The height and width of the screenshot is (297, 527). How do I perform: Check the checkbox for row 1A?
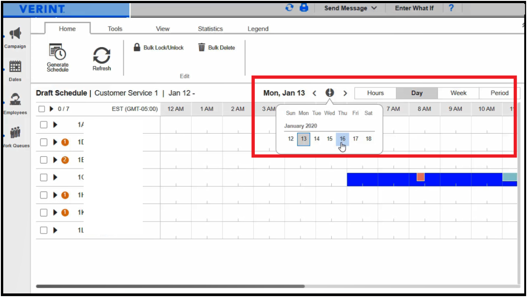[x=44, y=124]
